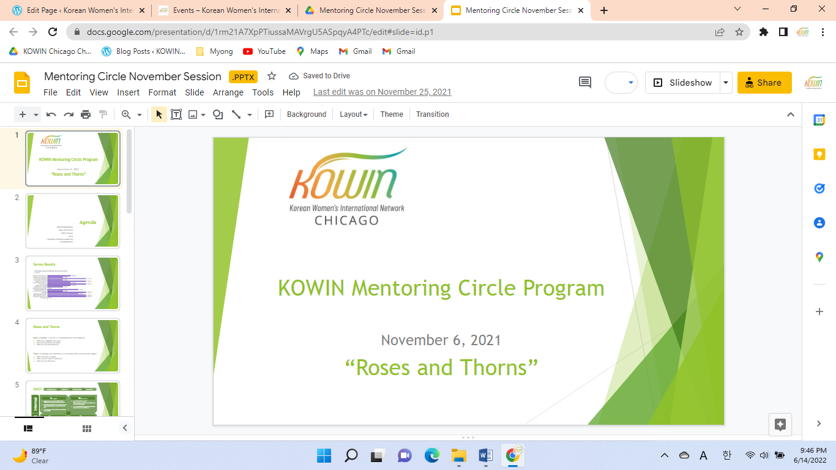Click the print icon
The width and height of the screenshot is (836, 470).
click(x=86, y=114)
